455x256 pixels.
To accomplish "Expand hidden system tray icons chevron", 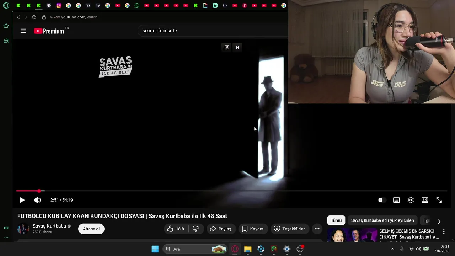I will (x=392, y=249).
